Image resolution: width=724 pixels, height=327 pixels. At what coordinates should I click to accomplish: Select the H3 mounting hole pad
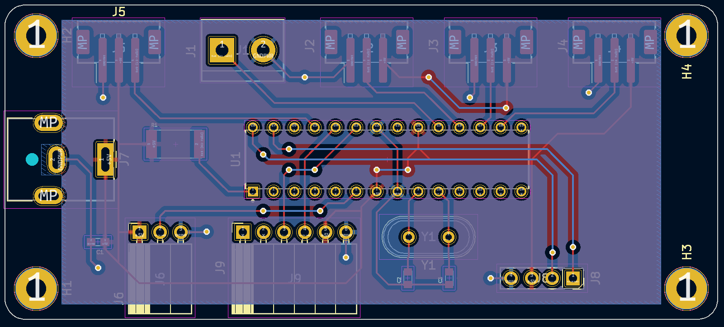point(686,288)
